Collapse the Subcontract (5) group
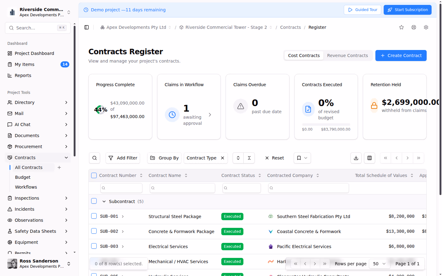The image size is (442, 276). pyautogui.click(x=104, y=201)
